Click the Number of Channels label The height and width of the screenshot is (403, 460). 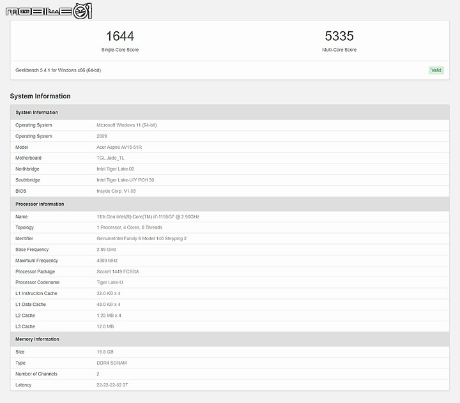(36, 374)
